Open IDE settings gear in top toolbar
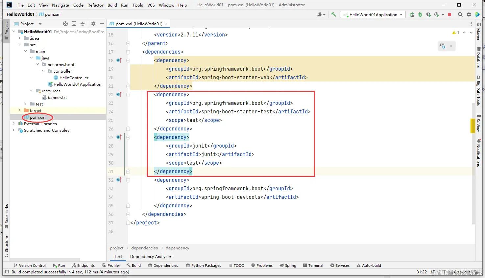The height and width of the screenshot is (278, 485). pyautogui.click(x=469, y=14)
